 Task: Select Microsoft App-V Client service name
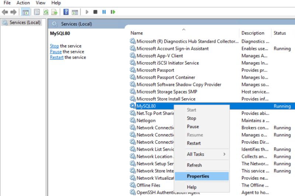[160, 56]
